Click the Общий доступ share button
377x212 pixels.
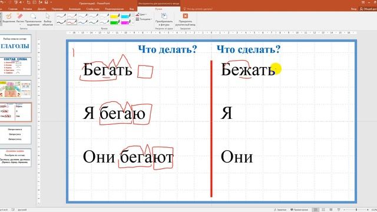[x=368, y=9]
